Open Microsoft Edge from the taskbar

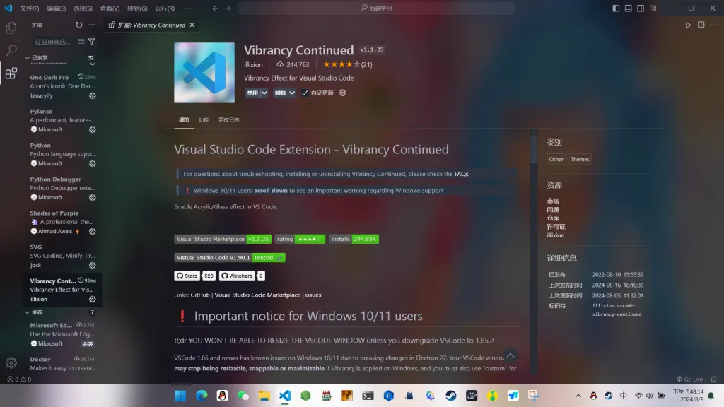point(202,396)
